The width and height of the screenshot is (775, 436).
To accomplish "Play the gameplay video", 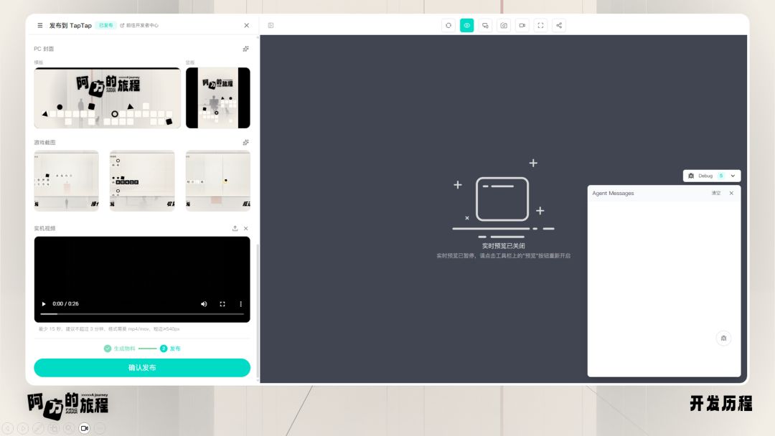I will [x=44, y=303].
